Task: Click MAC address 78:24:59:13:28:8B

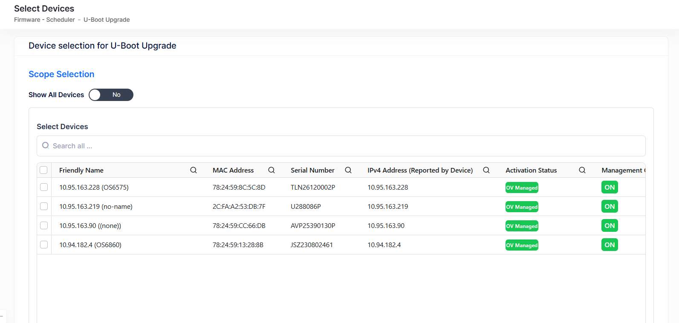Action: tap(238, 245)
